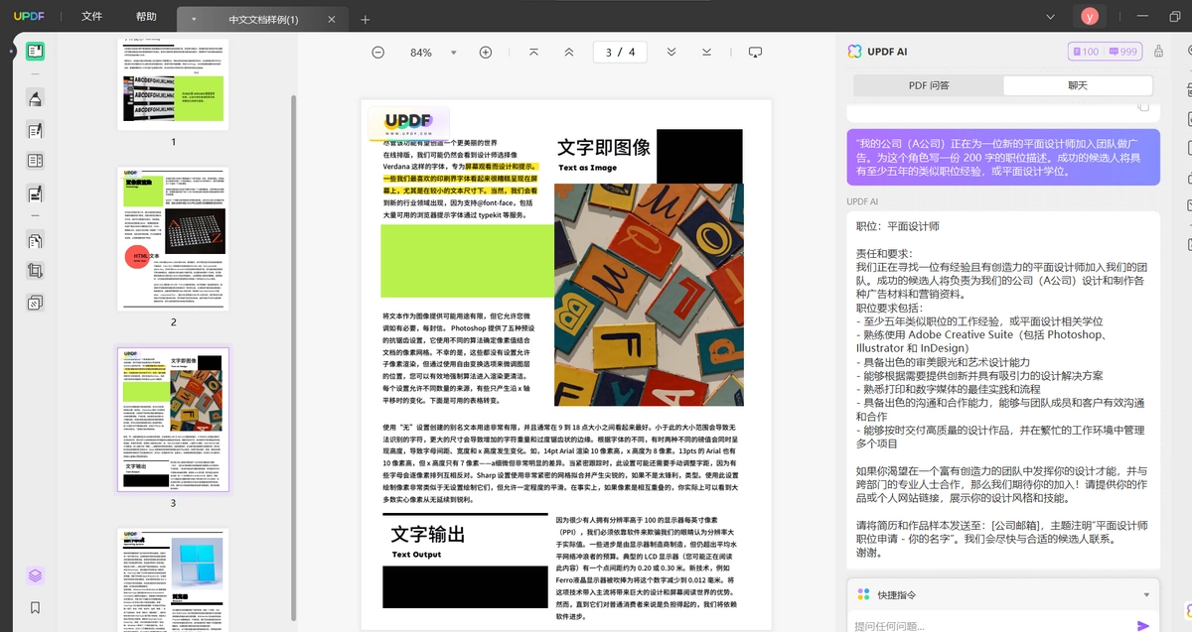Start slideshow presentation mode
This screenshot has height=632, width=1192.
[755, 53]
